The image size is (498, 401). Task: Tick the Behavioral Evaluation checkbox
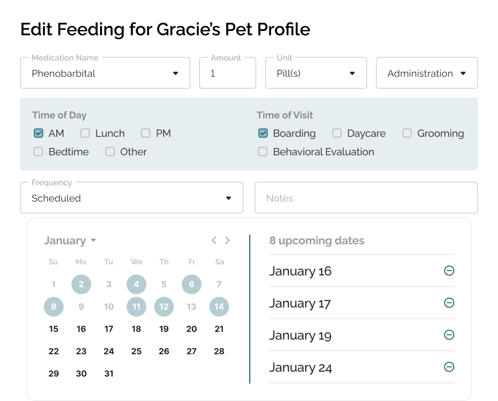click(x=263, y=152)
